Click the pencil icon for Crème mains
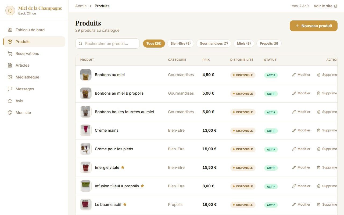The image size is (344, 215). 294,130
